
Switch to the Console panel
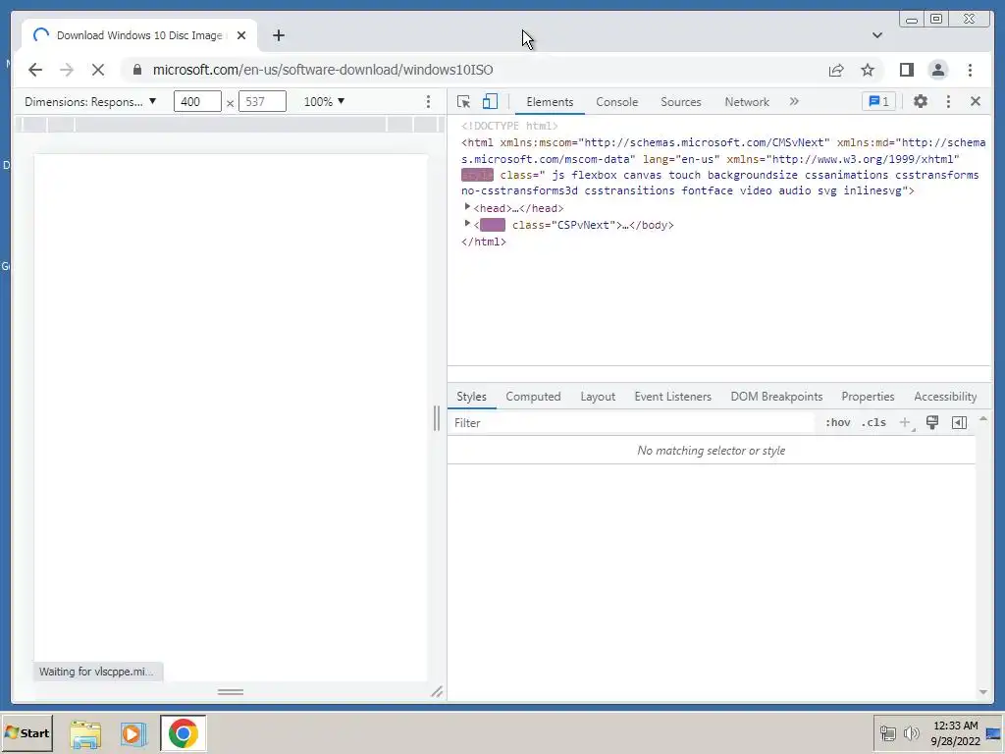point(616,102)
